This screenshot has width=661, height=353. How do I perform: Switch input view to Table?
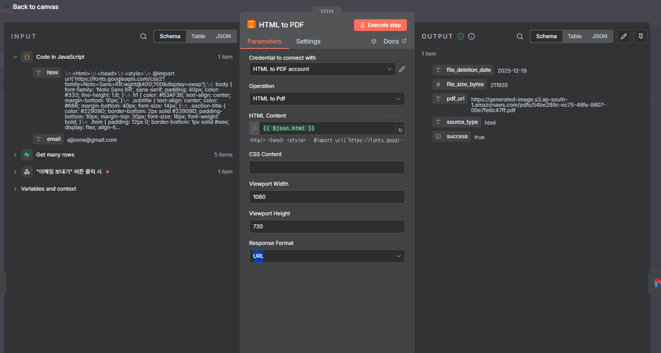coord(198,36)
